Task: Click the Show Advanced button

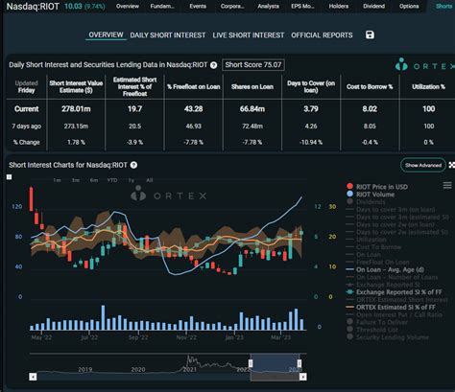Action: click(423, 165)
